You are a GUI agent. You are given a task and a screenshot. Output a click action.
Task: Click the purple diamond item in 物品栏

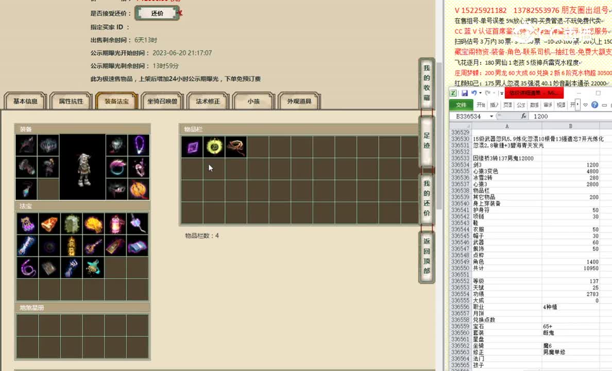(192, 147)
